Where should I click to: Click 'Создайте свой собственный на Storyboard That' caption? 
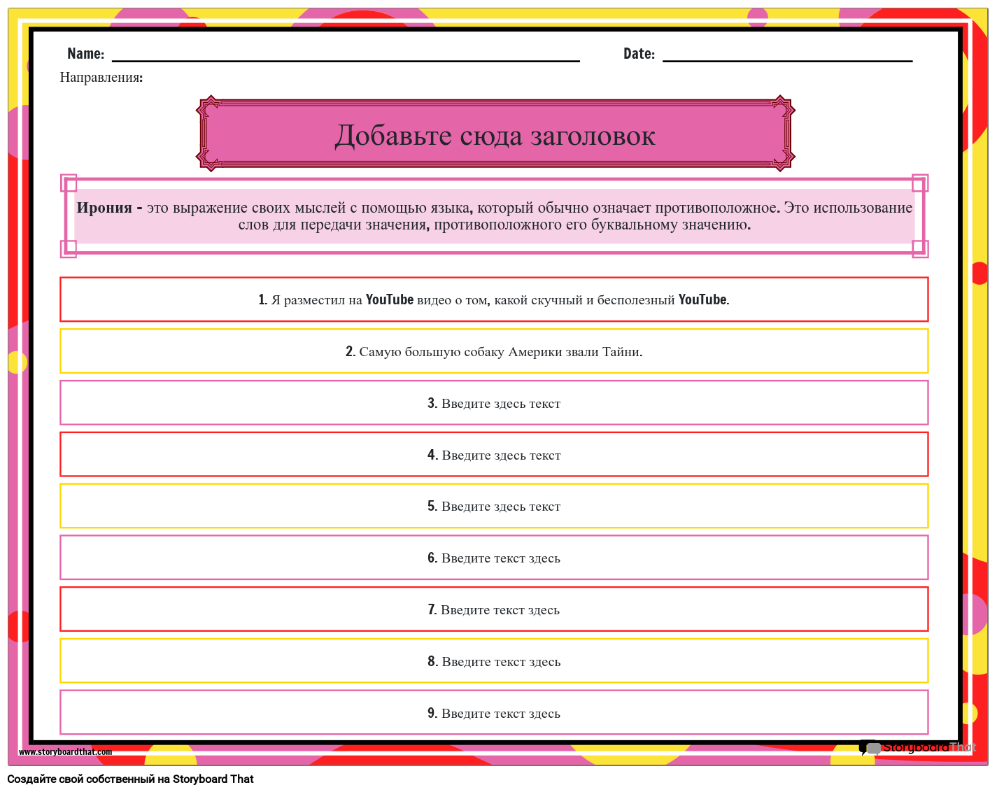coord(131,779)
